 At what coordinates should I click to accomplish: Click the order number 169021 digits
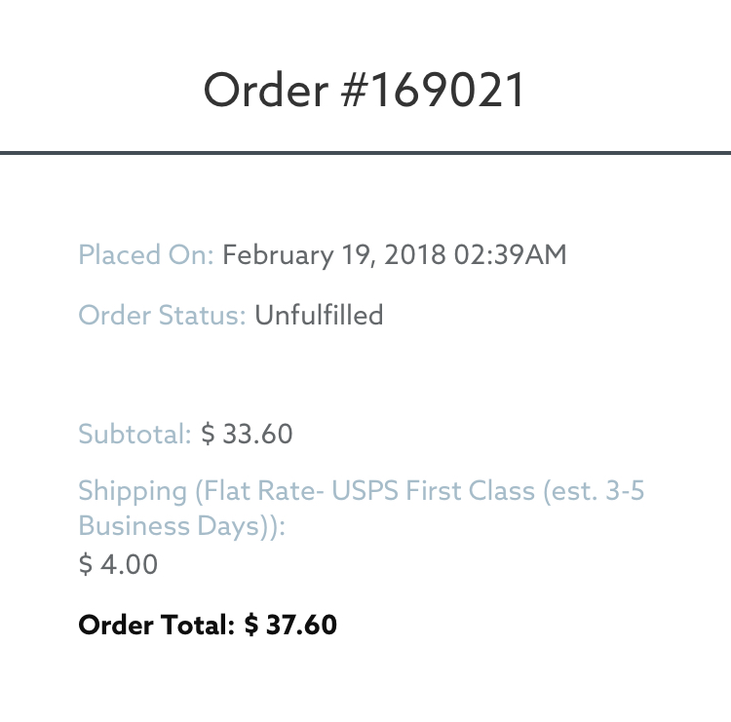(x=447, y=90)
